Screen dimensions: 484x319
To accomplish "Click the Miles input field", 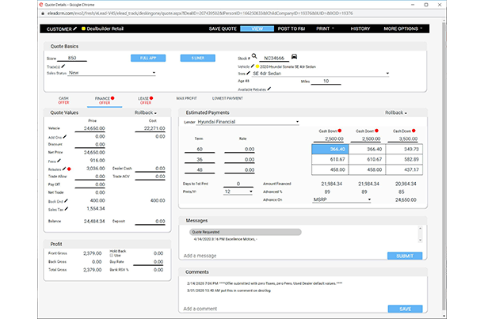I will [326, 82].
